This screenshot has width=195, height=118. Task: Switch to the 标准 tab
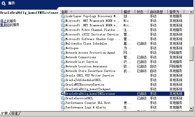pos(14,114)
